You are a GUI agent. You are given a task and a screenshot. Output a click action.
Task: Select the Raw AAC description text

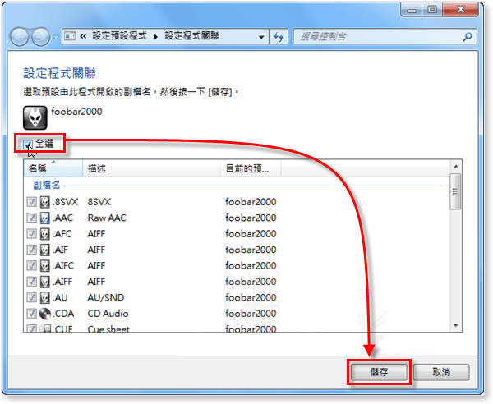(107, 218)
